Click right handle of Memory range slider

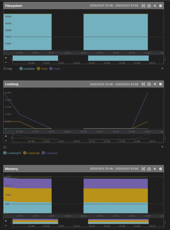[x=165, y=223]
